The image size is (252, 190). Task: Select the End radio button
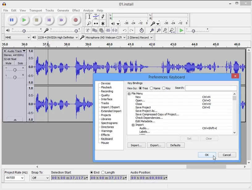click(92, 172)
